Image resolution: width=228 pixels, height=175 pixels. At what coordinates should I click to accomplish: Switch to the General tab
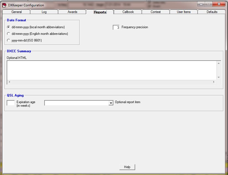(16, 12)
